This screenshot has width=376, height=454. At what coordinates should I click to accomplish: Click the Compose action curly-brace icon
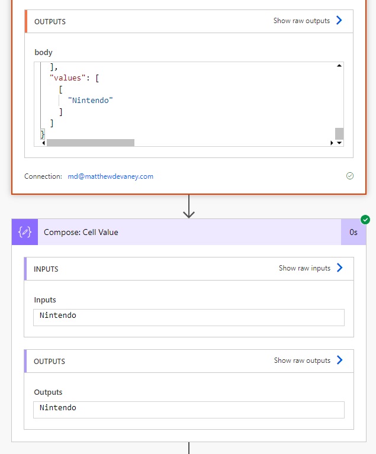pos(25,232)
